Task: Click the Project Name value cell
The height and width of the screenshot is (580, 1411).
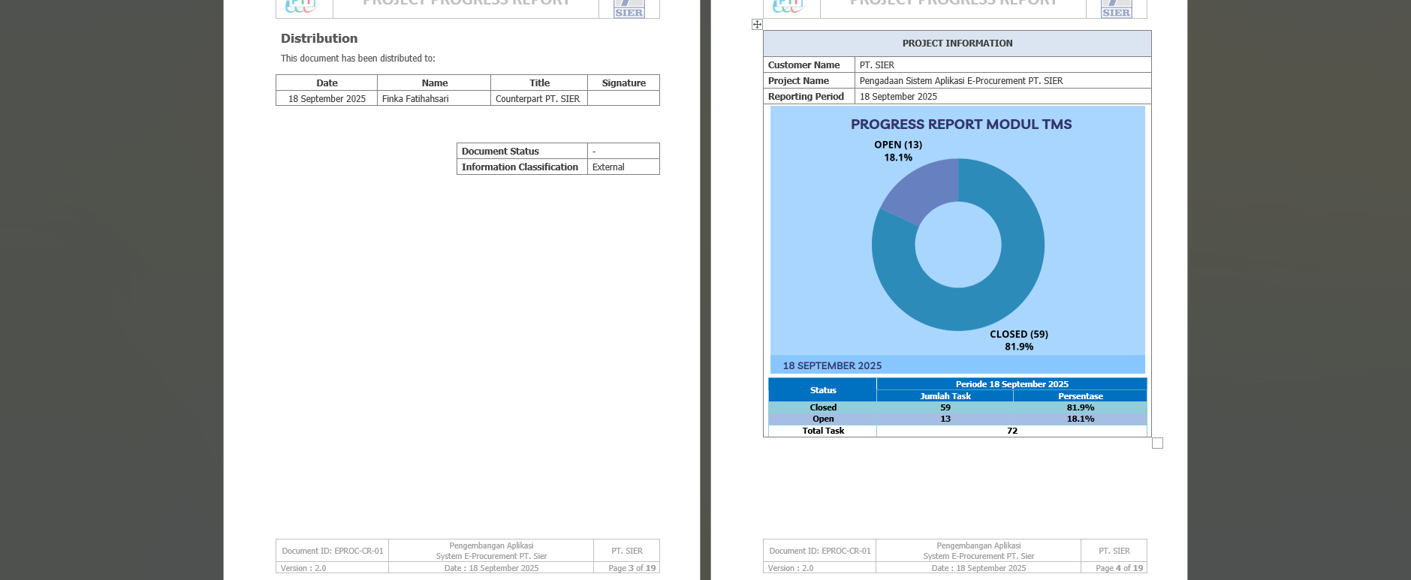Action: (1002, 81)
